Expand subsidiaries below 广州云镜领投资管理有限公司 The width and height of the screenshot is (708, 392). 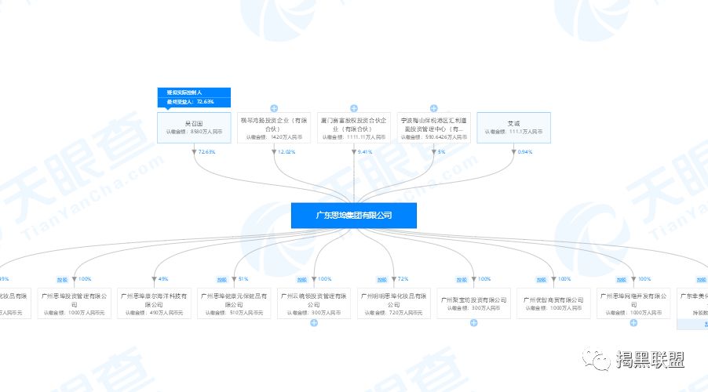[314, 322]
